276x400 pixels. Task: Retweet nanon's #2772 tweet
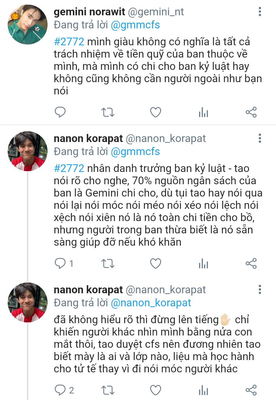[x=107, y=263]
